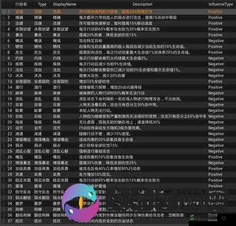This screenshot has height=226, width=236.
Task: Click 全面国防 in the DisplayName column
Action: [61, 81]
